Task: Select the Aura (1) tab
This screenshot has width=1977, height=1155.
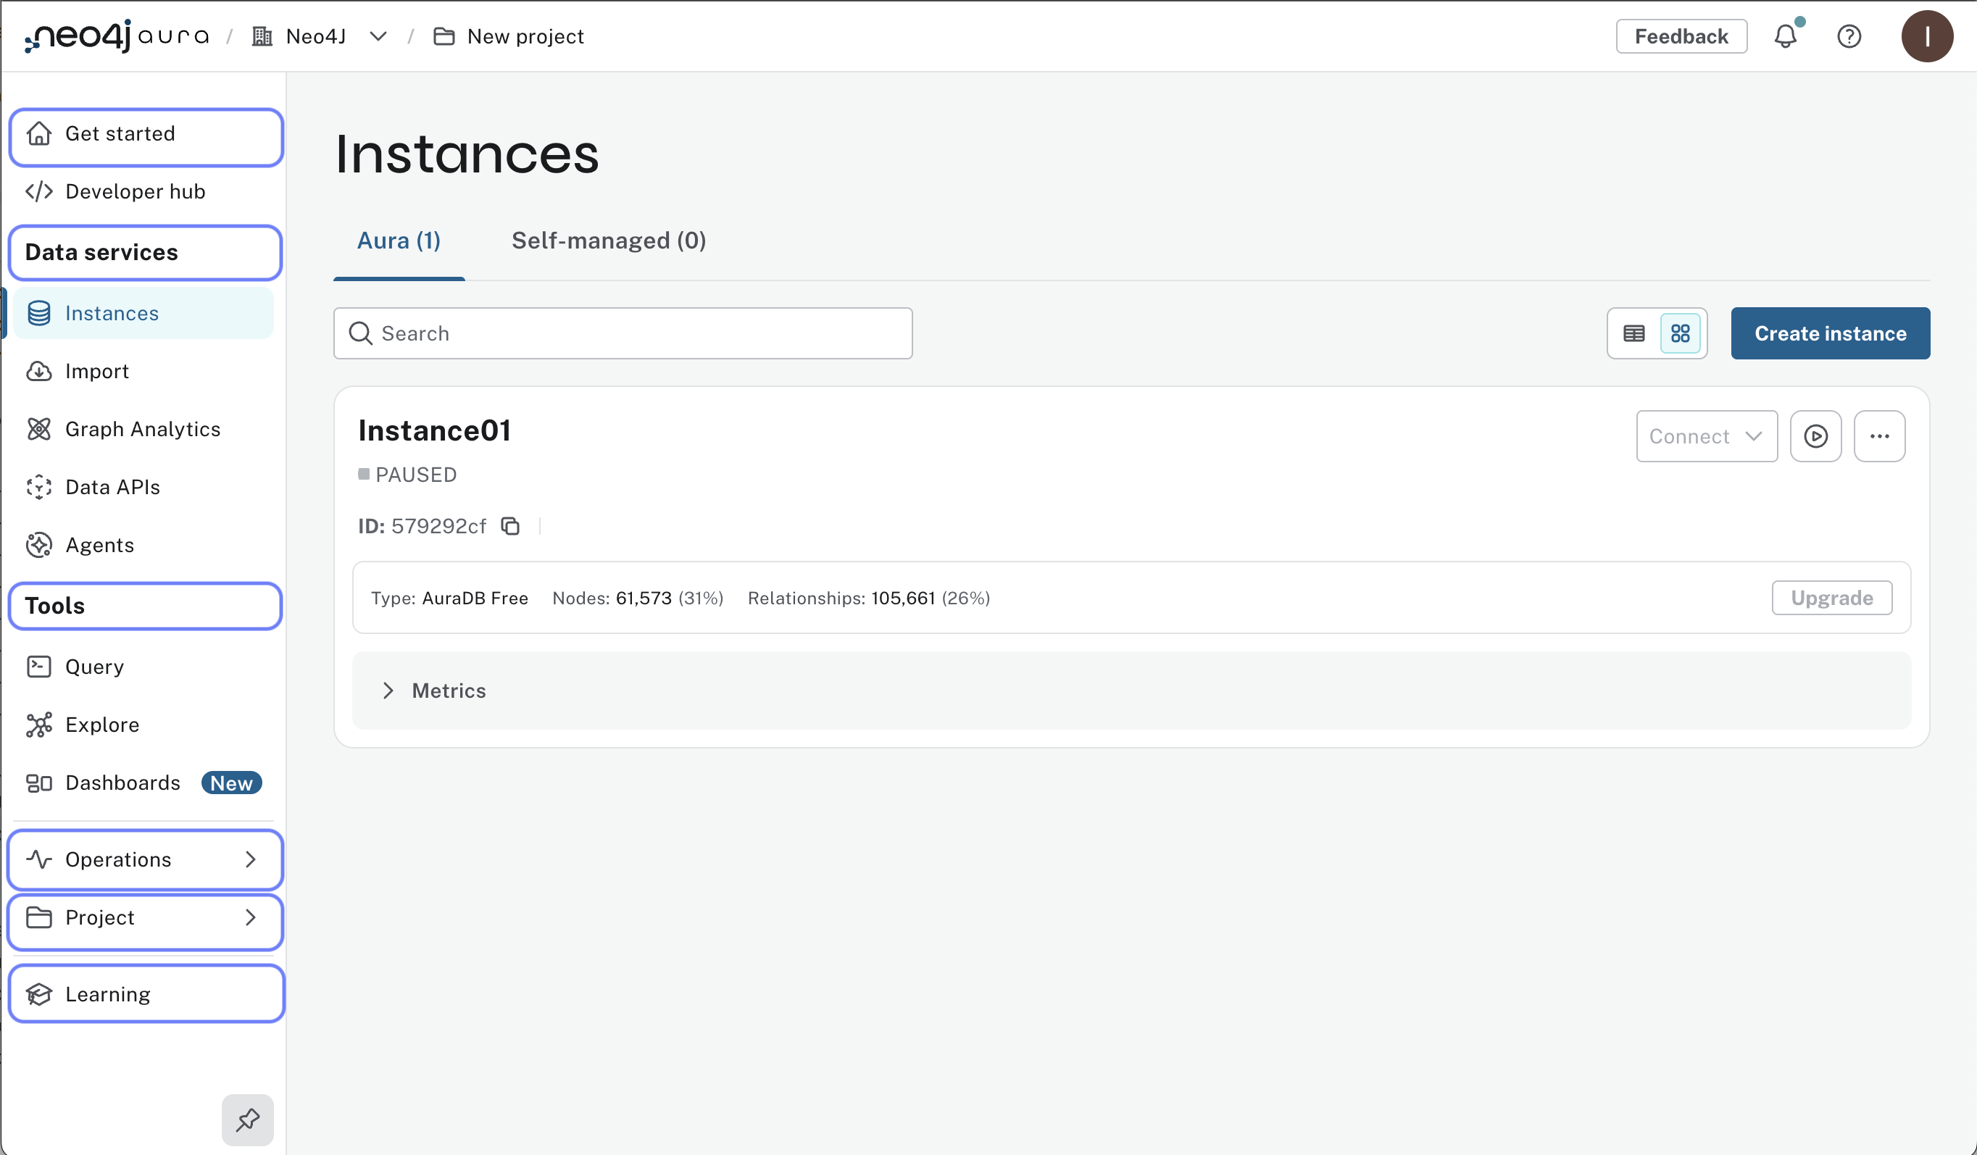Action: [399, 240]
